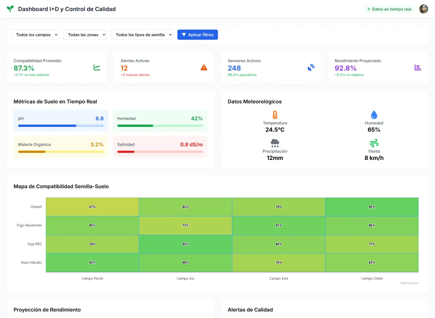Click the orange warning triangle in Alertas Activas

(x=204, y=68)
